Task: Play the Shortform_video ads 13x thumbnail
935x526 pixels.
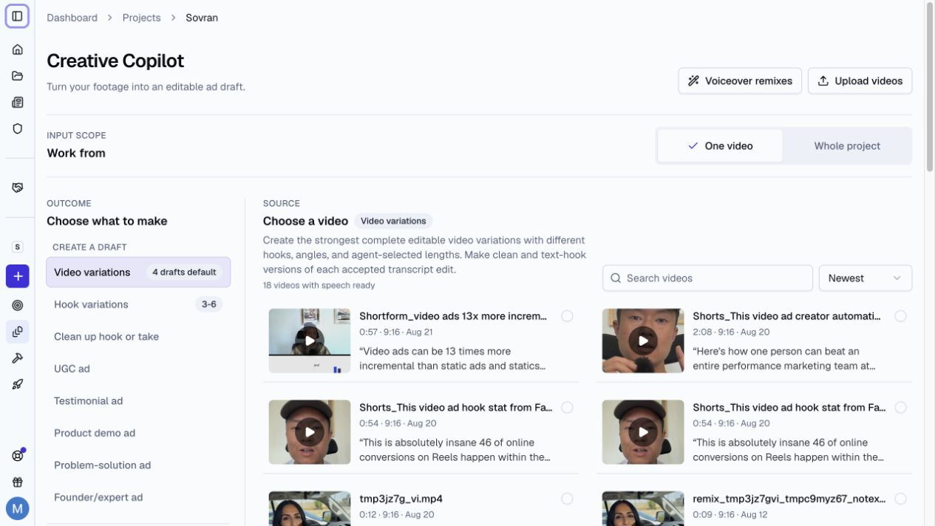Action: click(x=310, y=341)
